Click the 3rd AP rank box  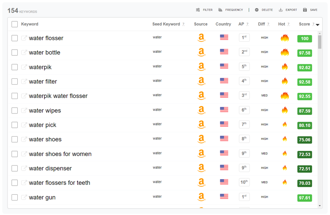[x=244, y=95]
